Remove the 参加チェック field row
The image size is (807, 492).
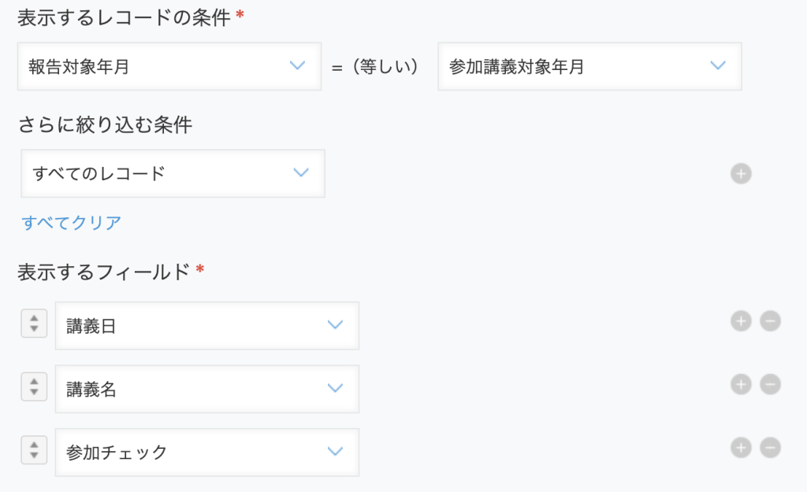point(770,448)
